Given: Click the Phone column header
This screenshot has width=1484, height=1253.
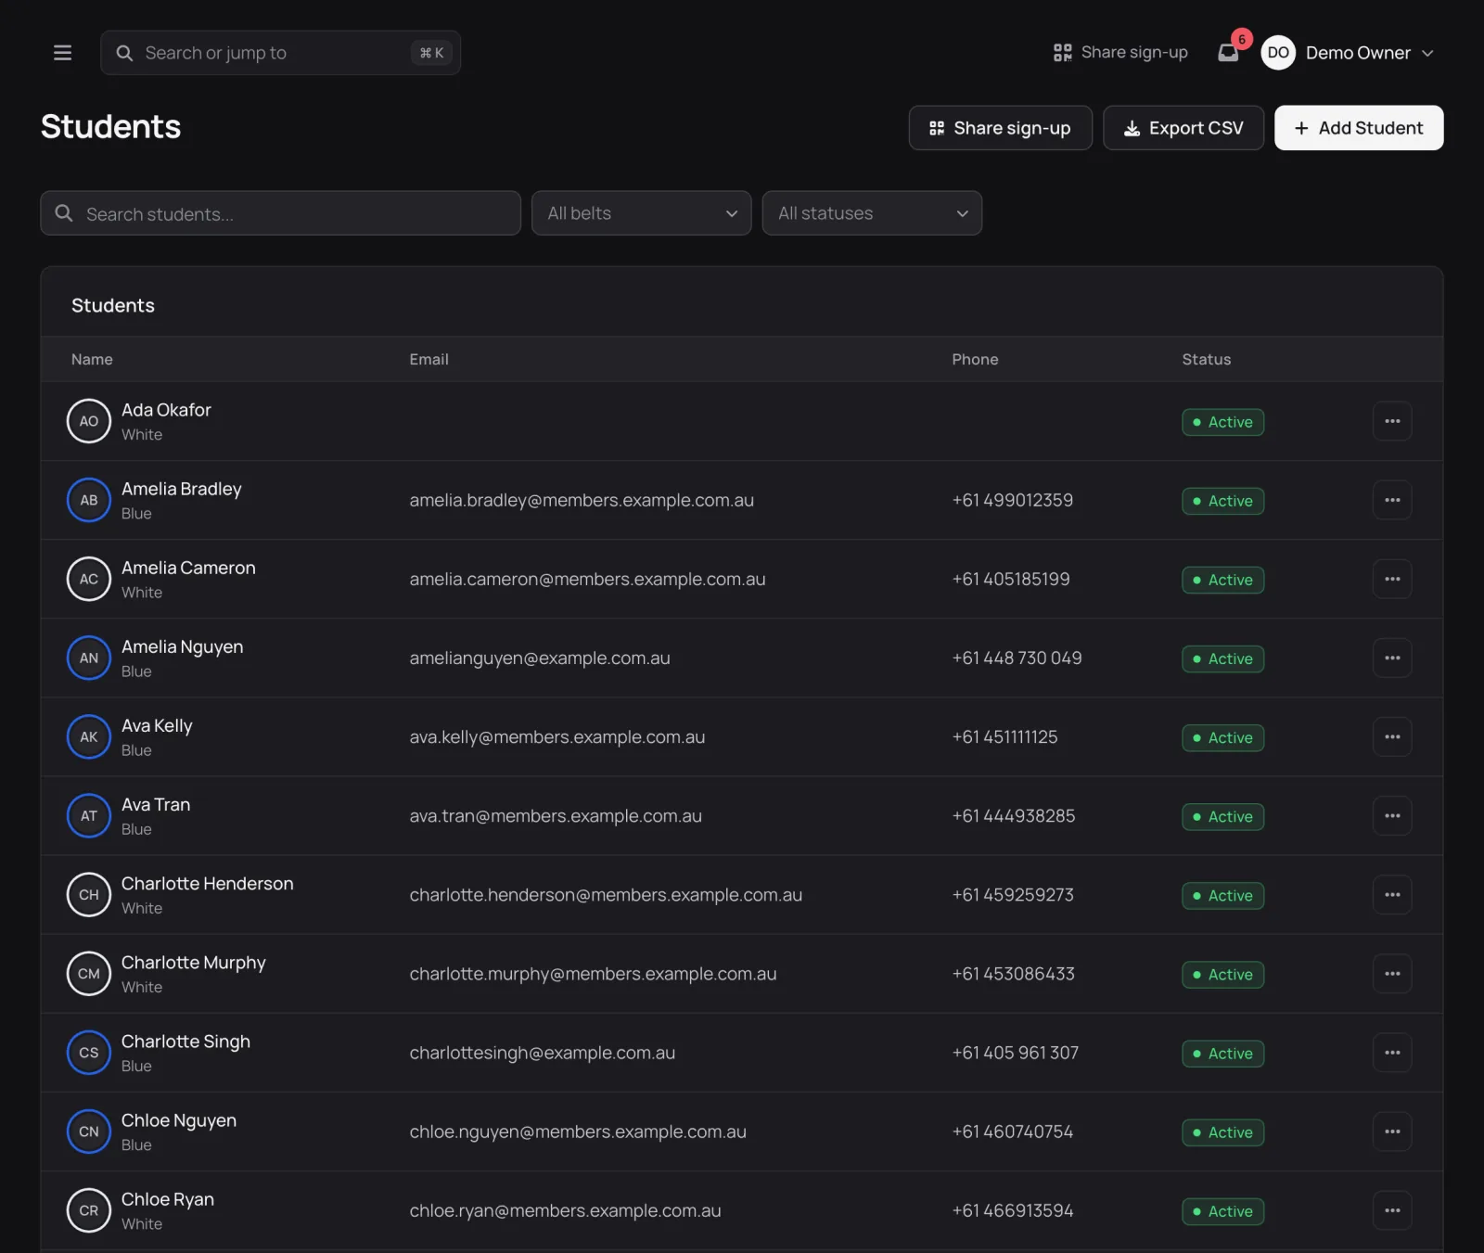Looking at the screenshot, I should point(975,359).
